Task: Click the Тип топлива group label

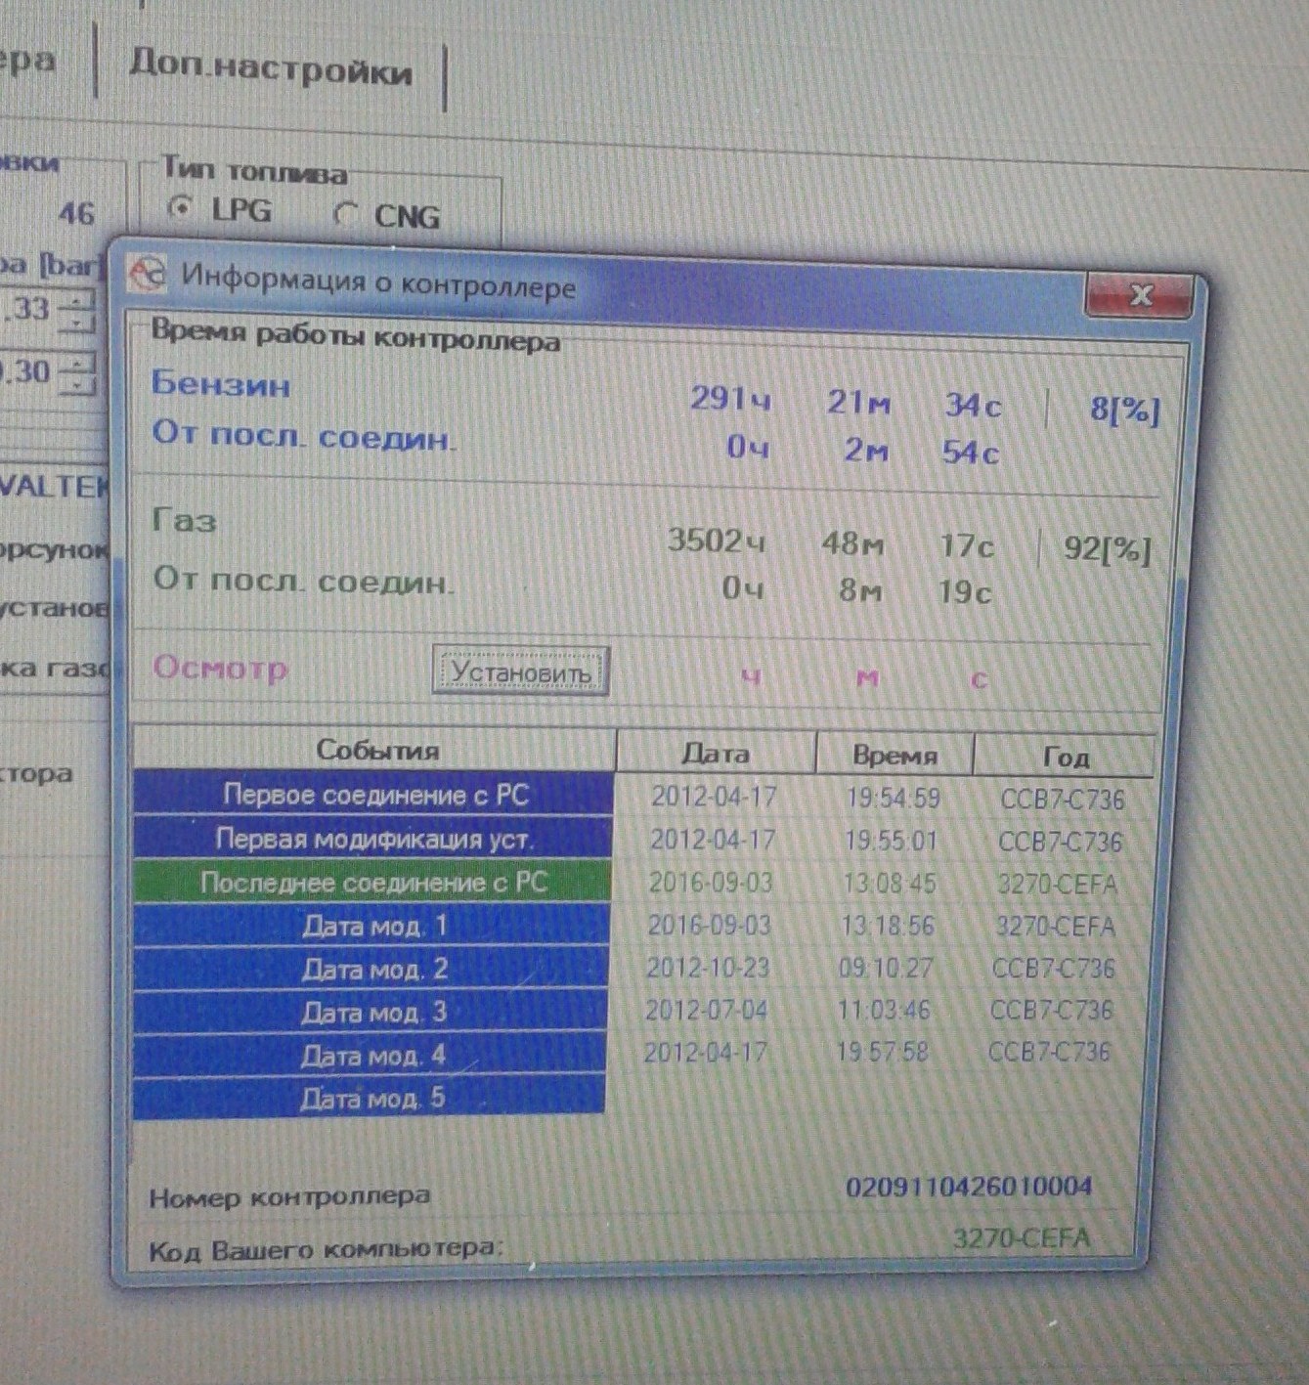Action: tap(254, 170)
